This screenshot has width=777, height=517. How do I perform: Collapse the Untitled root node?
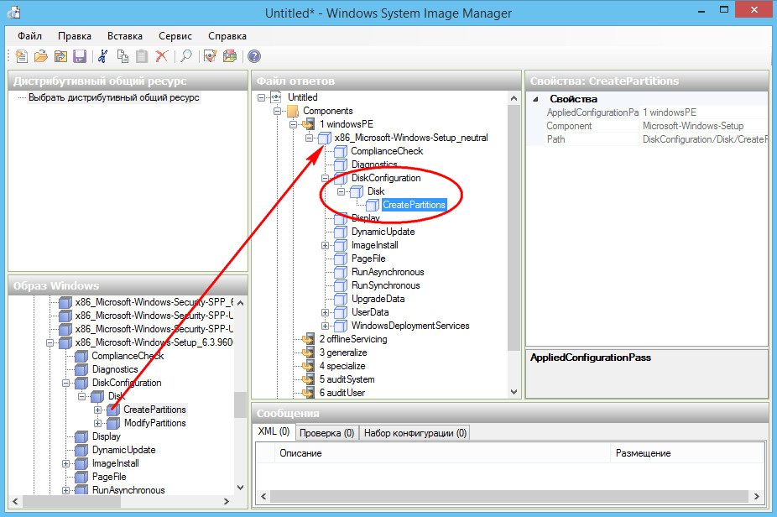click(261, 97)
